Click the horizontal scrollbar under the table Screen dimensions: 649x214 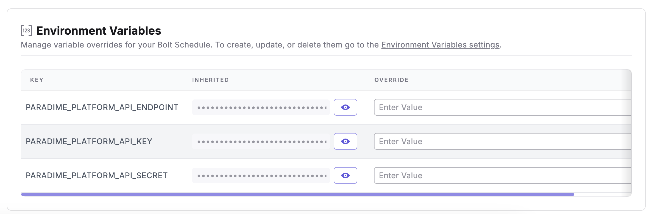coord(297,194)
